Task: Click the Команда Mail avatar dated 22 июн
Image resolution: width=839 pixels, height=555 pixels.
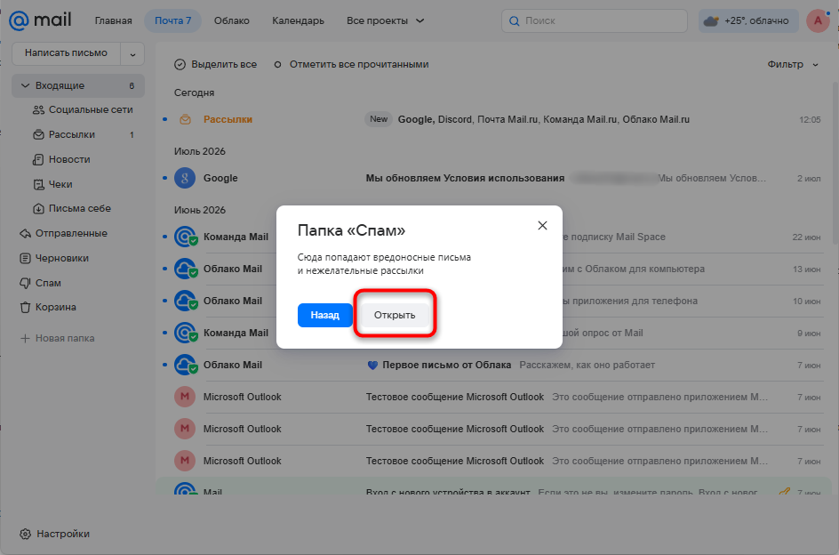Action: [x=186, y=237]
